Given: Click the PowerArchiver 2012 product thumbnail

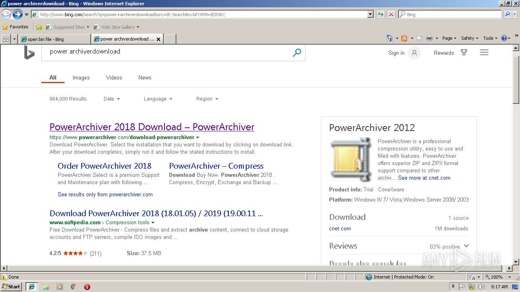Looking at the screenshot, I should 351,159.
